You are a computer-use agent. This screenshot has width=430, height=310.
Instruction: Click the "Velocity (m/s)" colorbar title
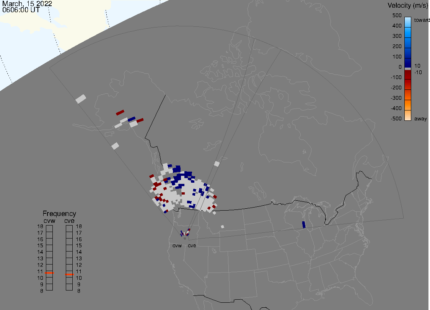click(408, 5)
